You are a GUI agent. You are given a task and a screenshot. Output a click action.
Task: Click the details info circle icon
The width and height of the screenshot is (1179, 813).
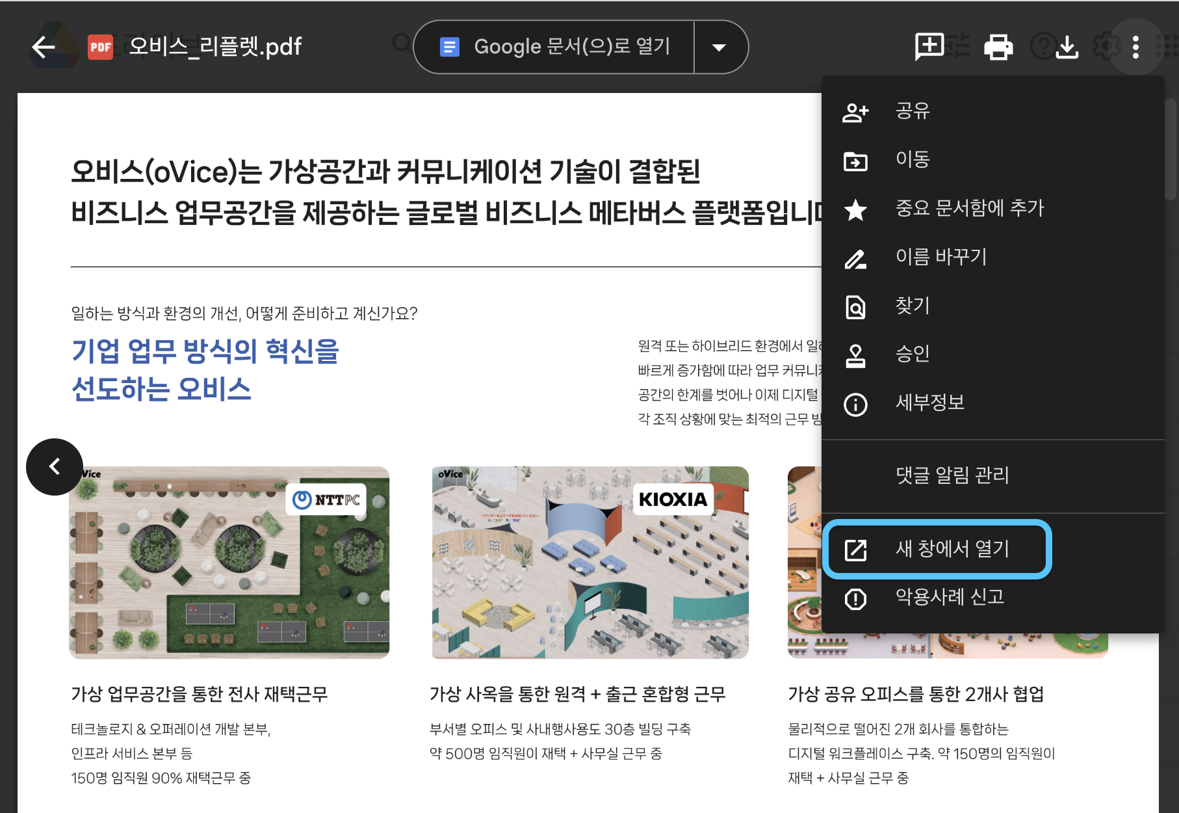click(855, 405)
